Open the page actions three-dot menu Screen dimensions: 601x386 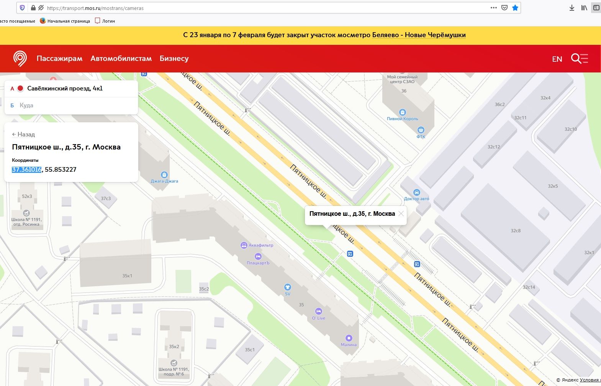493,8
